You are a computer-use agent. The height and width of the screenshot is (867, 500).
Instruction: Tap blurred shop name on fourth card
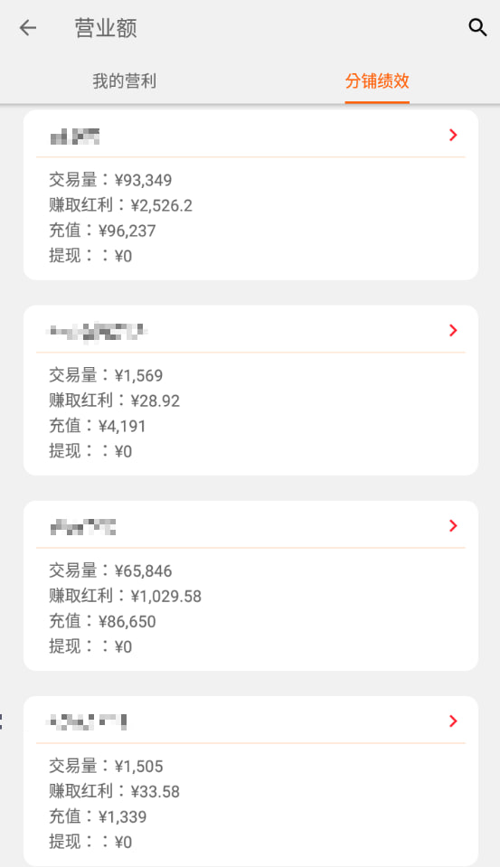point(88,721)
